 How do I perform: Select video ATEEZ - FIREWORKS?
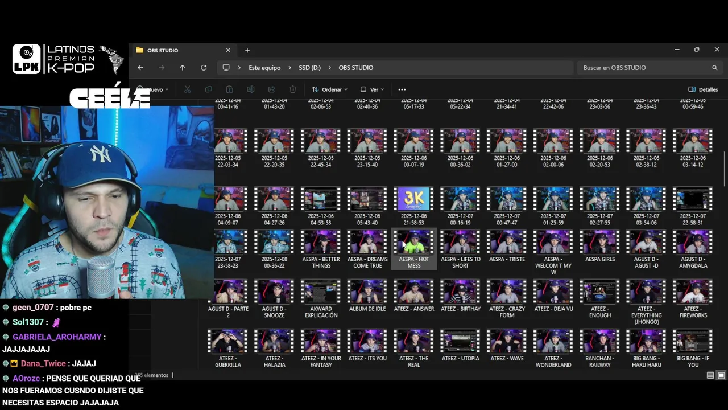(693, 299)
